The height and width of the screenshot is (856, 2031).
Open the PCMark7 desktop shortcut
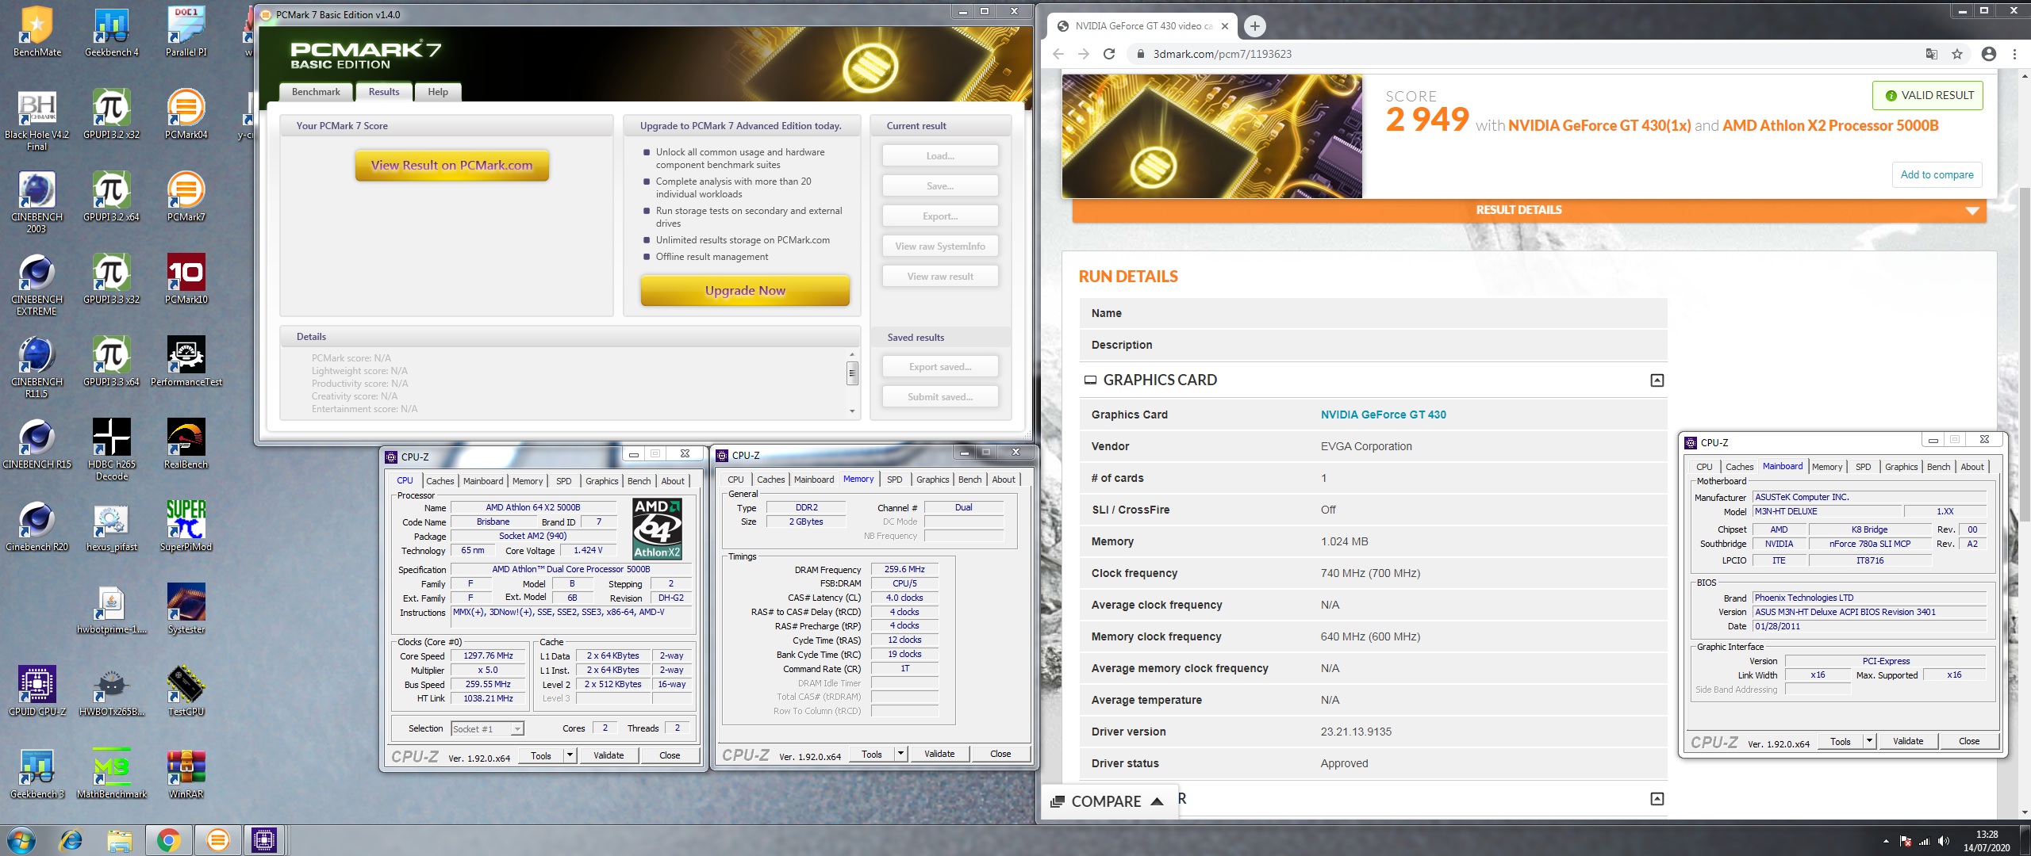pos(186,197)
